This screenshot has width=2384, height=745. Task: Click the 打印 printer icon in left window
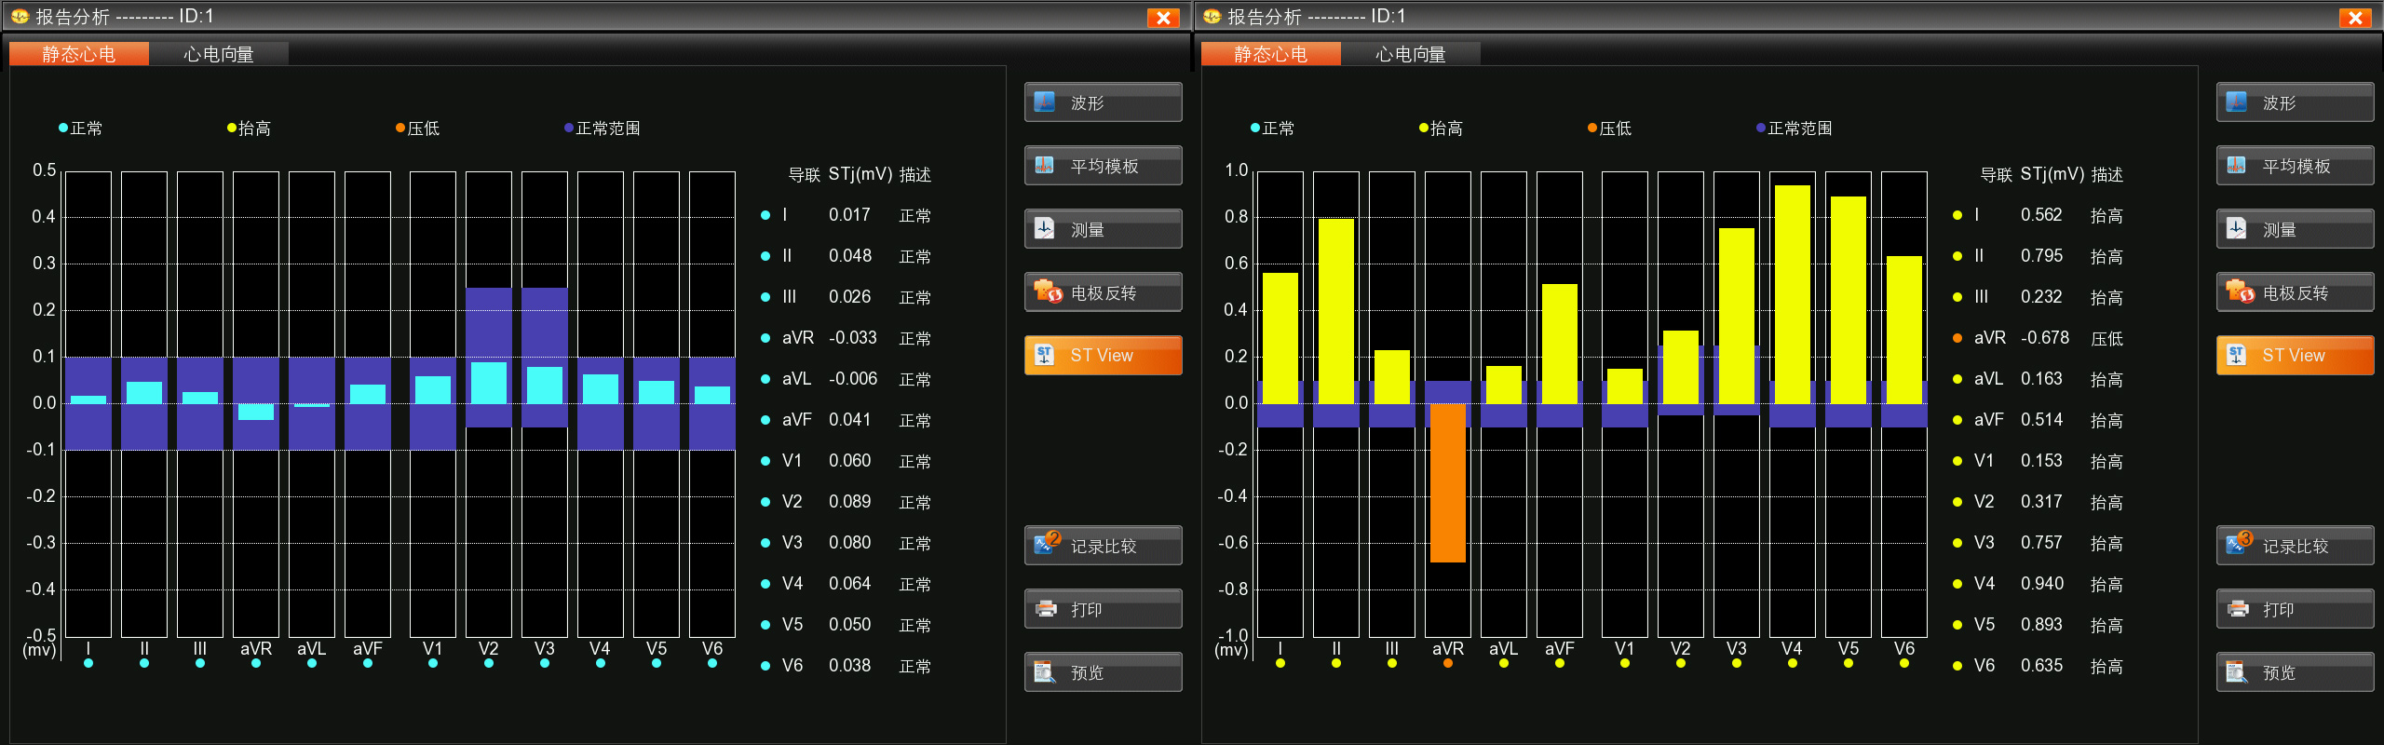pyautogui.click(x=1046, y=609)
